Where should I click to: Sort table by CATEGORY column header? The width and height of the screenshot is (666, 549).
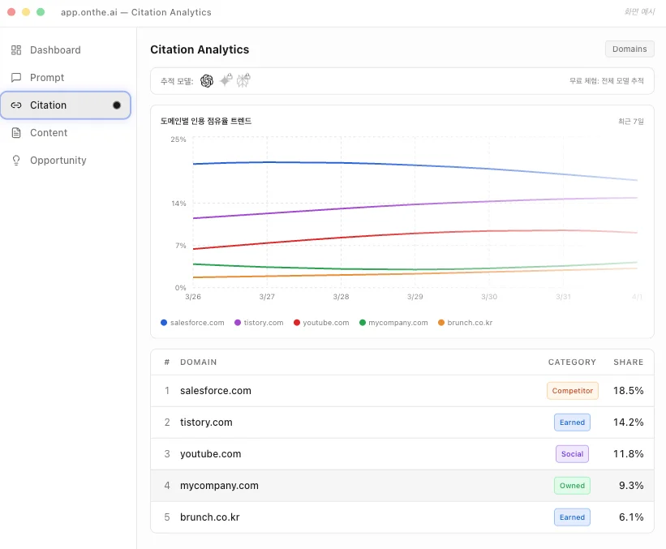[572, 362]
